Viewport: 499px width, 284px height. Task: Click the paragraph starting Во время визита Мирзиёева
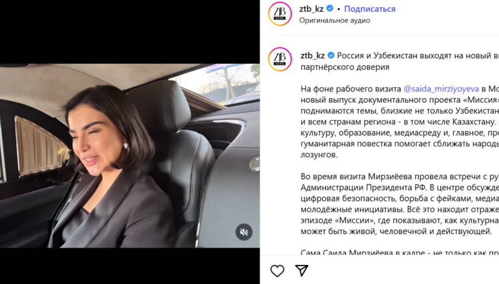(400, 204)
